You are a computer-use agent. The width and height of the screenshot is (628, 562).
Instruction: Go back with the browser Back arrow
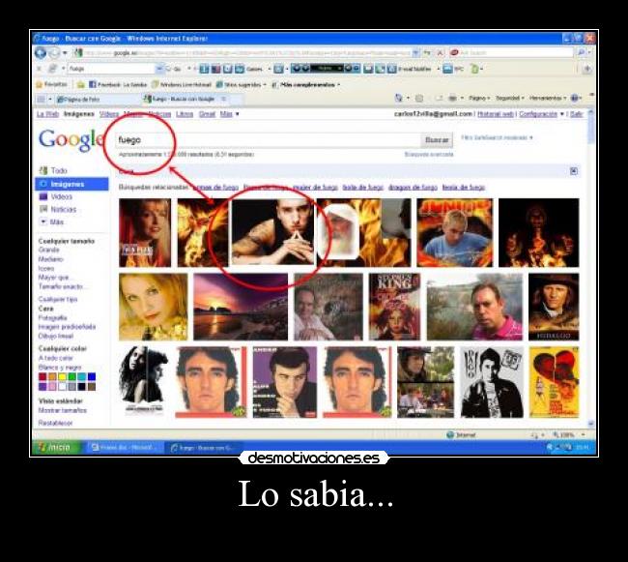click(41, 53)
